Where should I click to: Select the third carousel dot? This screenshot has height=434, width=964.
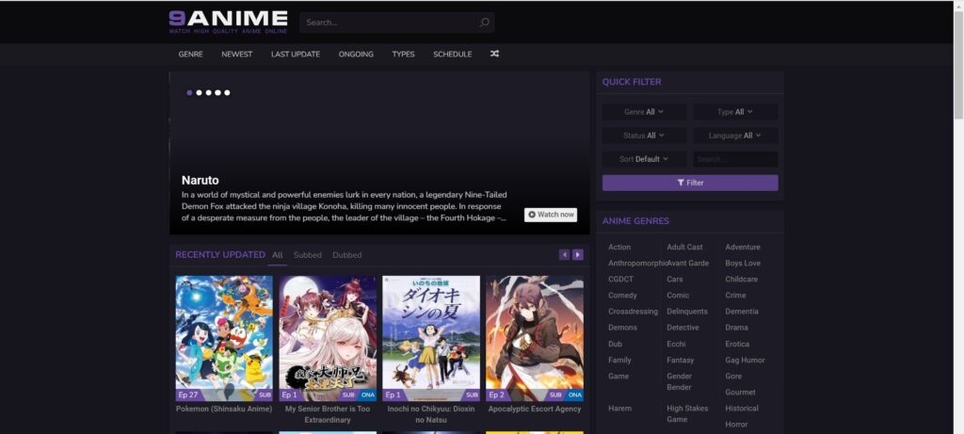point(208,93)
